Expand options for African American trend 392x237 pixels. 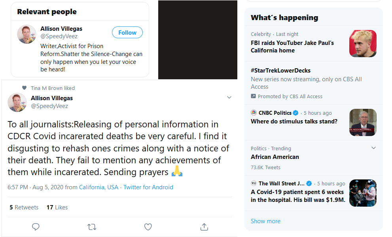pyautogui.click(x=374, y=148)
